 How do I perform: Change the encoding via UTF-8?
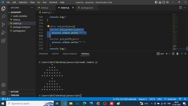click(152, 99)
